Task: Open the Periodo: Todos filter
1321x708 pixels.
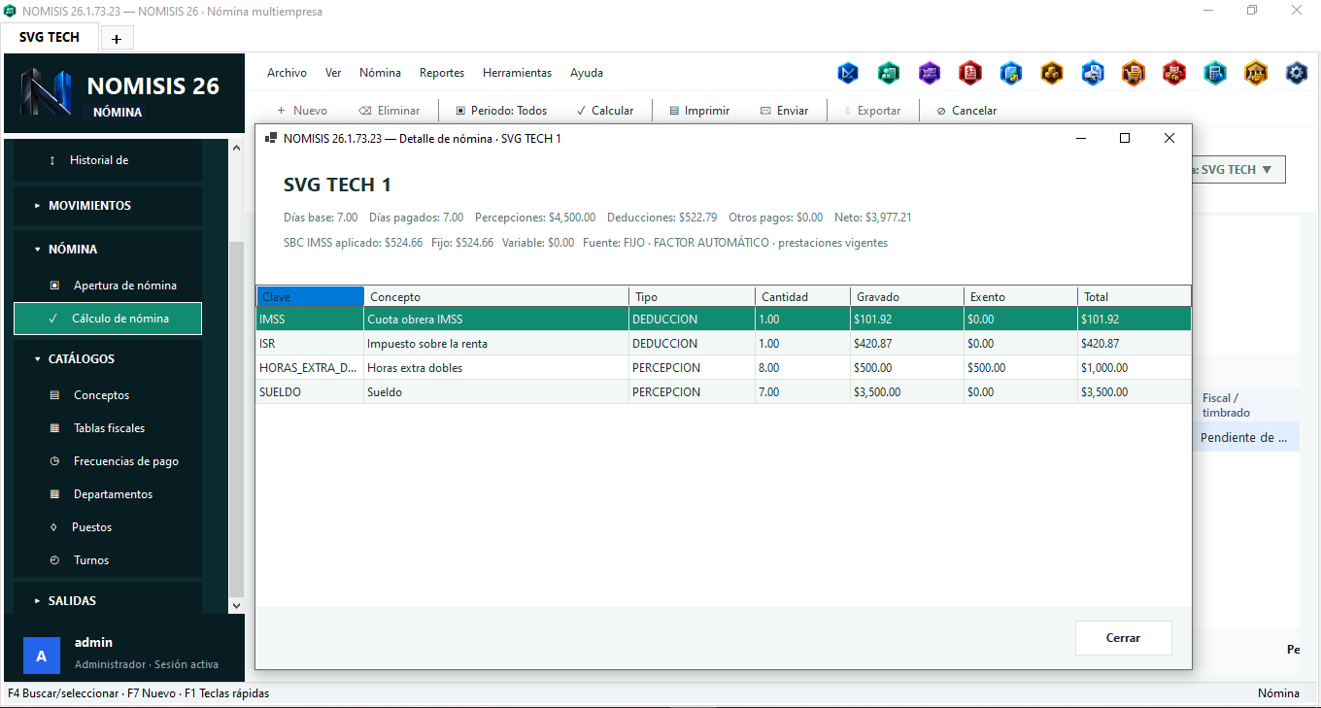Action: tap(501, 111)
